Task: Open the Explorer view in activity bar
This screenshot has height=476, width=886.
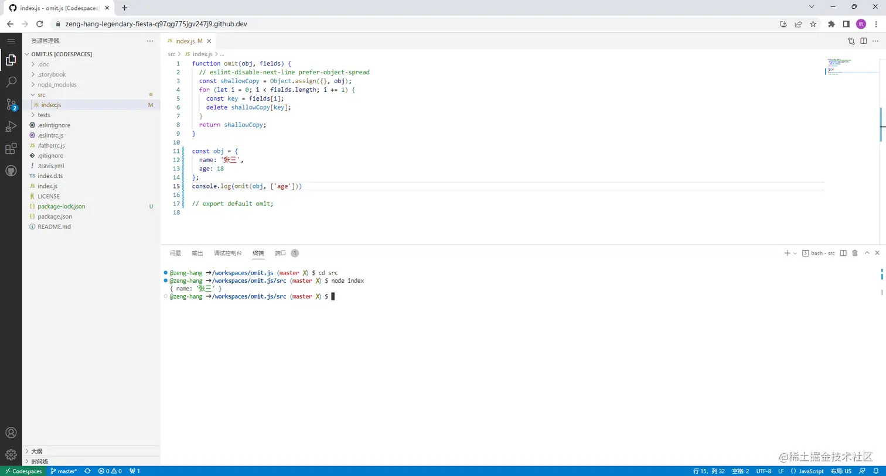Action: (x=11, y=60)
